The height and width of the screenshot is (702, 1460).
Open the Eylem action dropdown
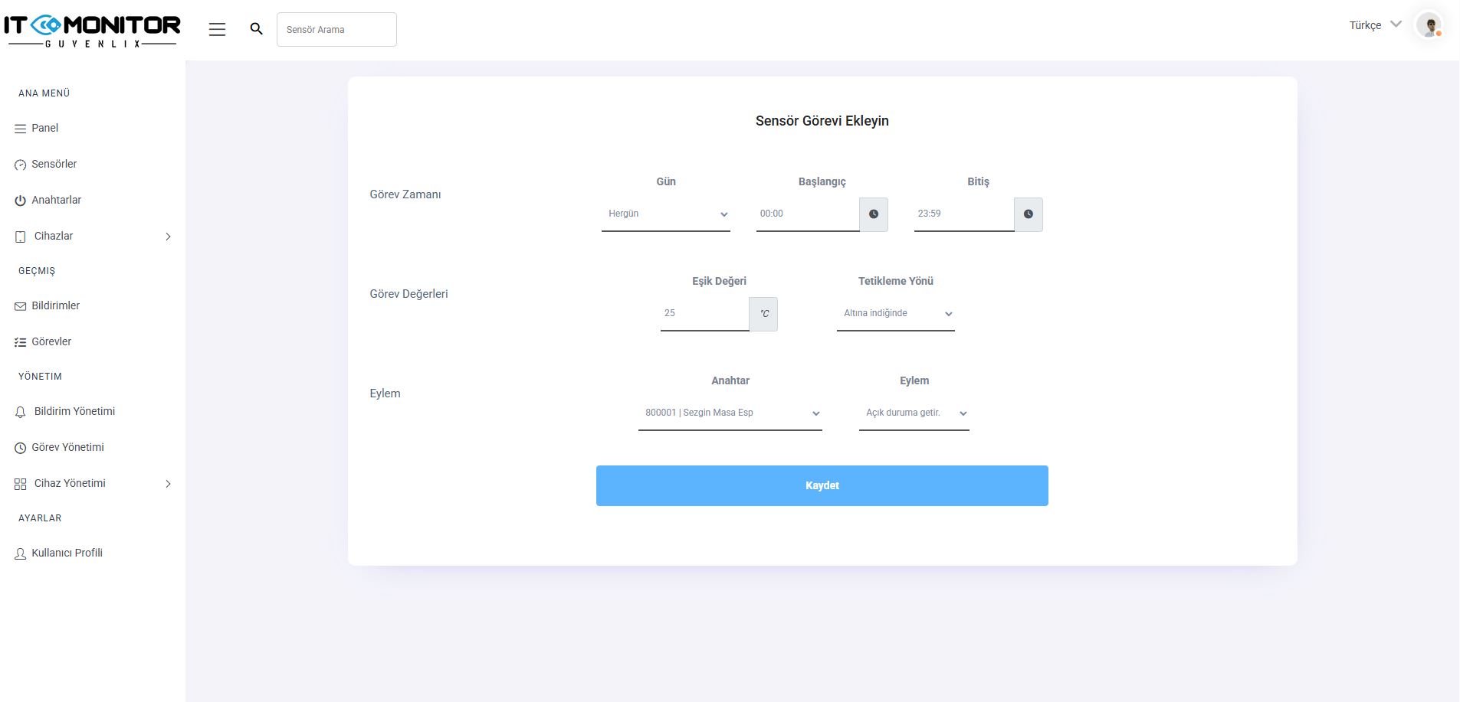914,413
